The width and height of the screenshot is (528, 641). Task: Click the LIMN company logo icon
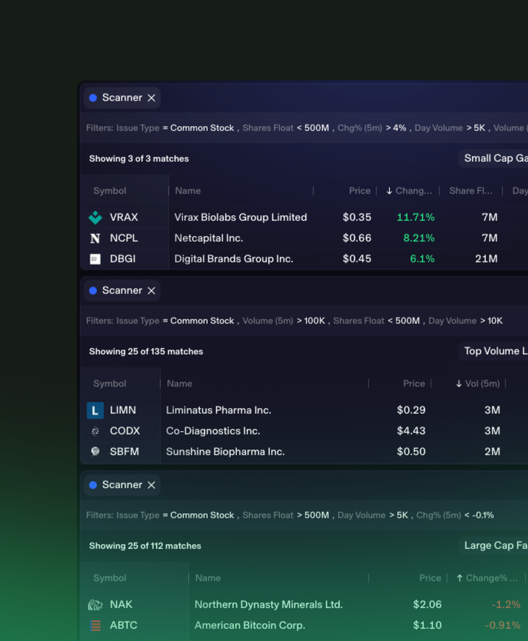pos(95,410)
